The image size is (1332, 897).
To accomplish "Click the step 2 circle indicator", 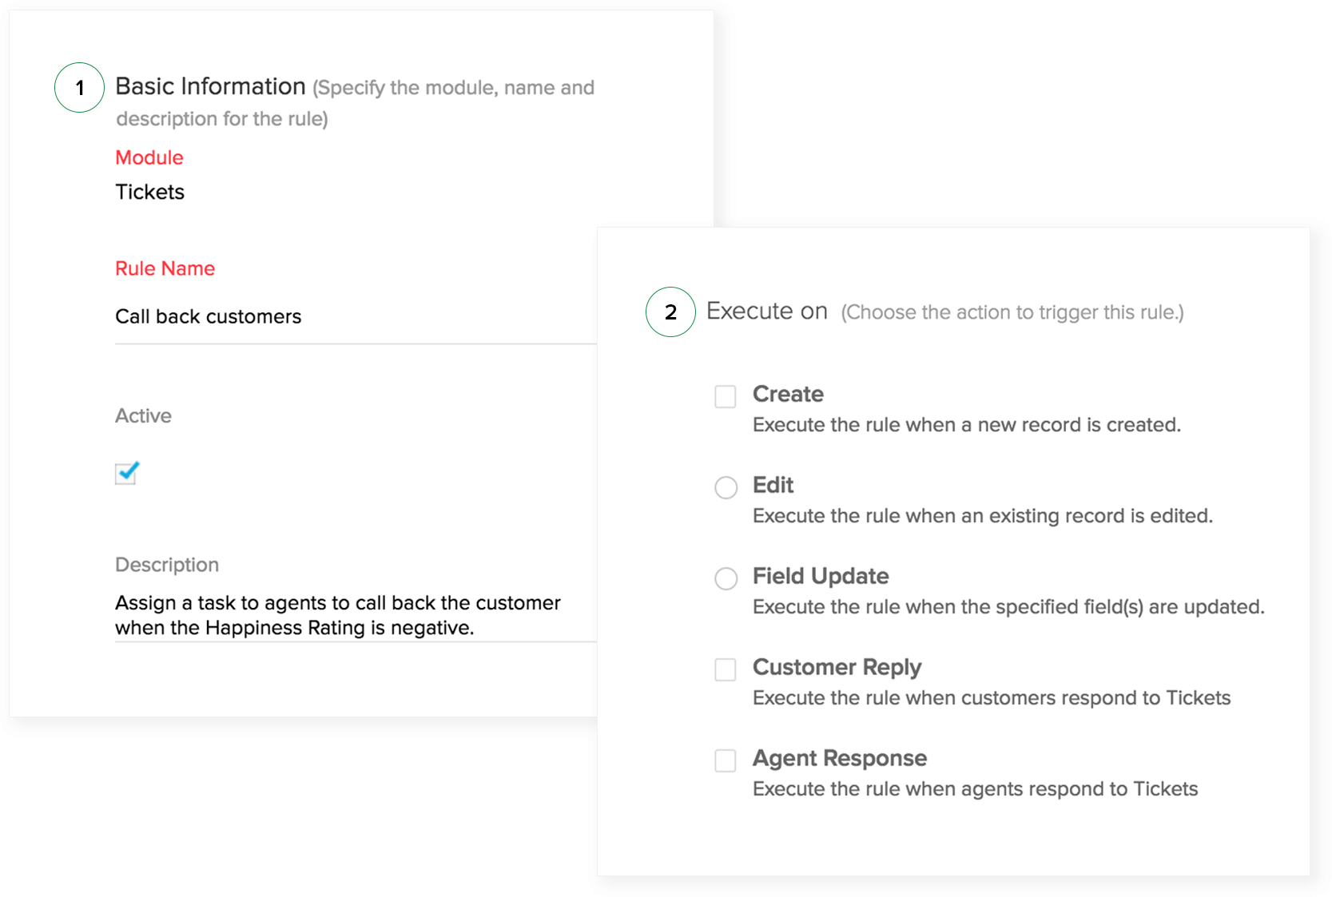I will click(670, 312).
